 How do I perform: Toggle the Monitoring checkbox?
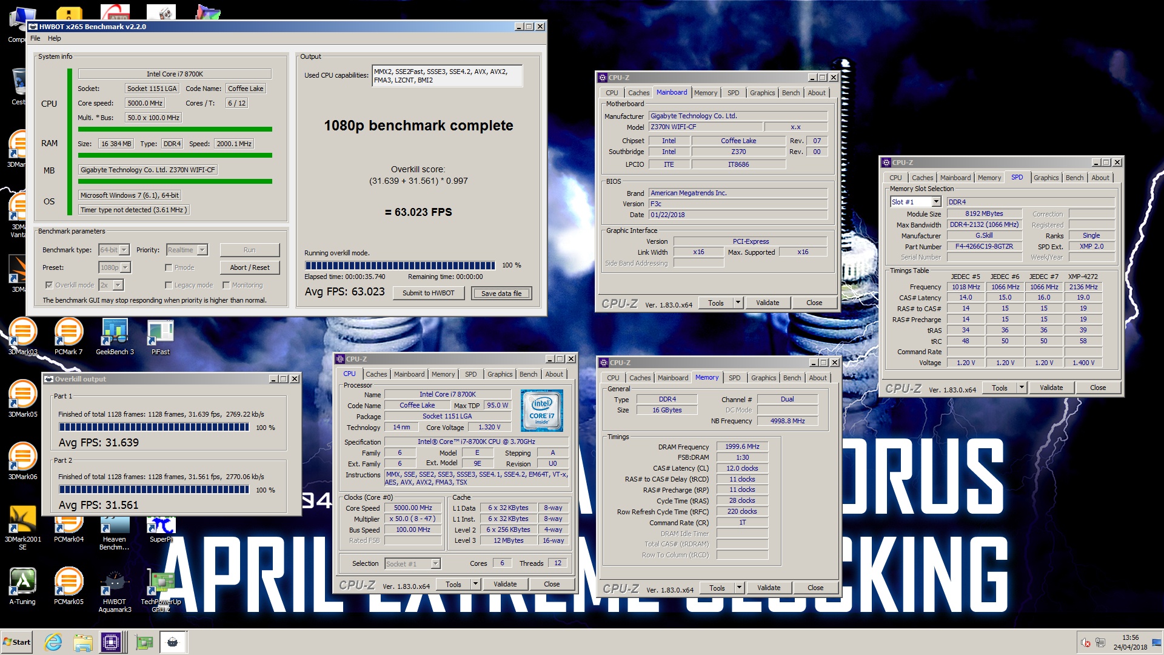coord(226,285)
